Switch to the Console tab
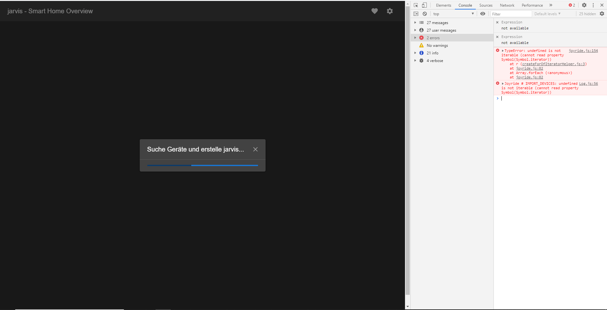Viewport: 607px width, 310px height. (x=465, y=5)
